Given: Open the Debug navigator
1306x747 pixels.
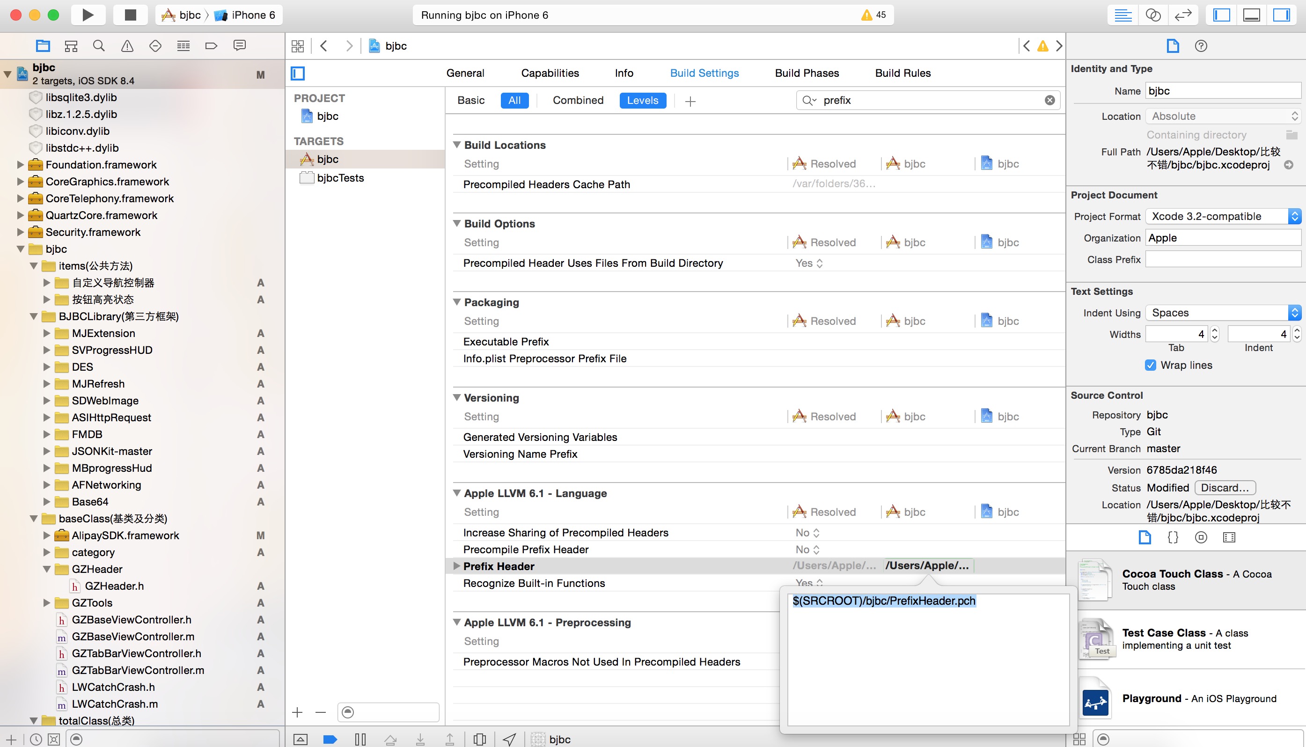Looking at the screenshot, I should coord(183,46).
